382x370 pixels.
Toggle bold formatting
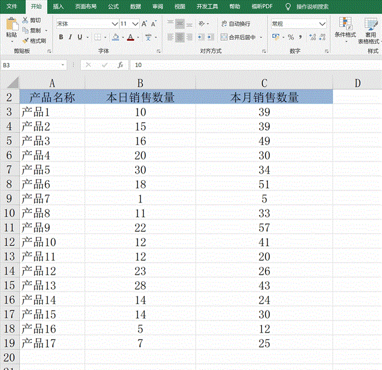click(61, 37)
